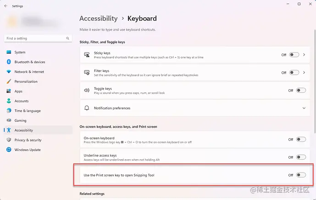Open Windows Update via its icon
This screenshot has width=316, height=200.
(x=9, y=150)
